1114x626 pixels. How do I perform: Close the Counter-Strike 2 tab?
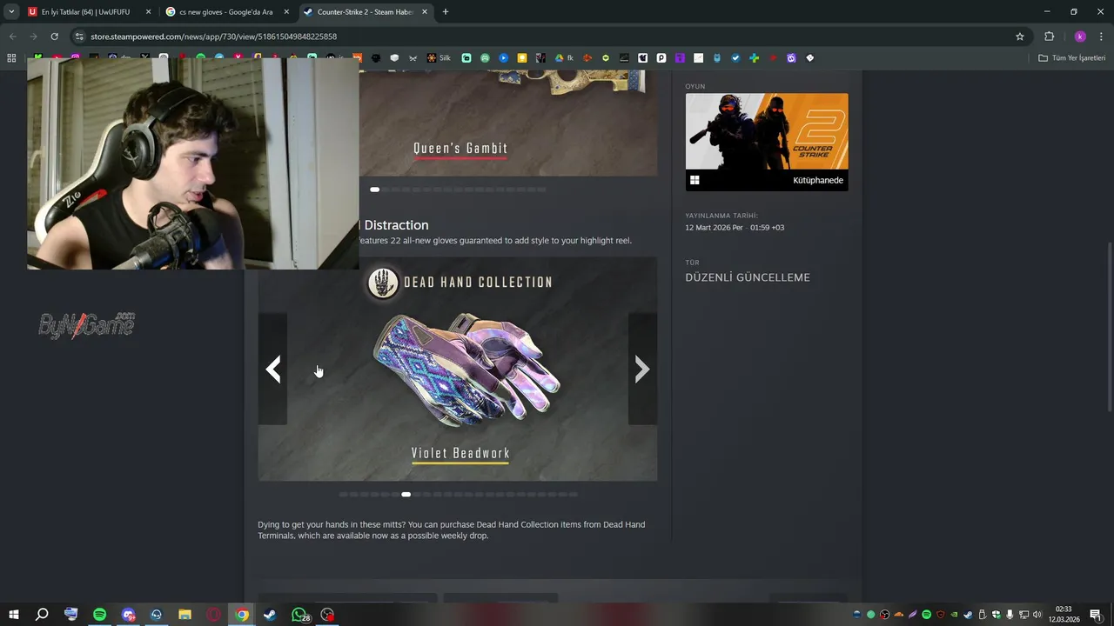[x=424, y=12]
